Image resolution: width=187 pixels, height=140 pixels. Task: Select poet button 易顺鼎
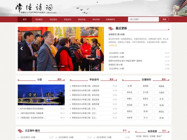tap(145, 86)
